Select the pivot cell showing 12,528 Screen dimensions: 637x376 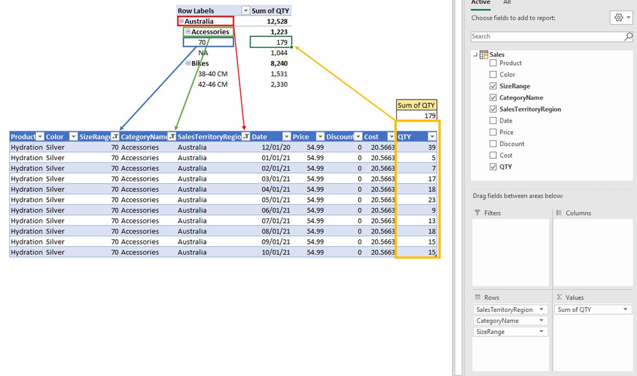[277, 21]
